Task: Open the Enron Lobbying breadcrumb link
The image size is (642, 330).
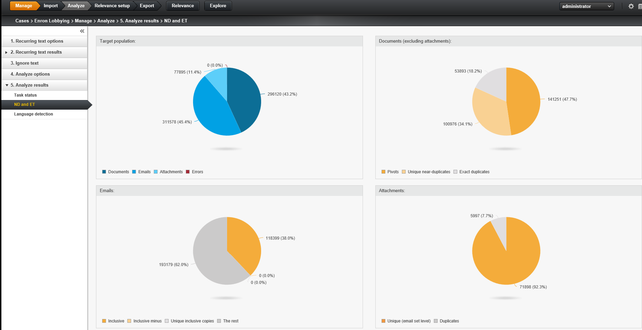Action: pos(52,21)
